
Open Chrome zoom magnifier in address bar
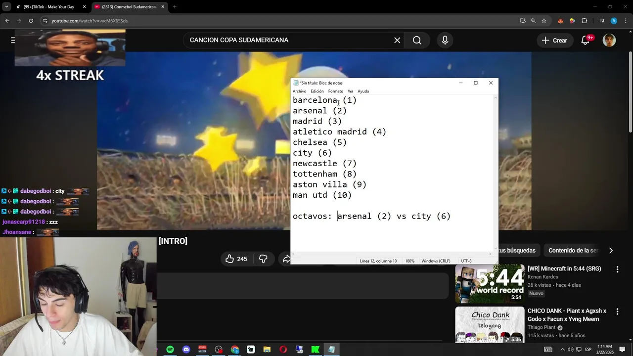pyautogui.click(x=533, y=21)
